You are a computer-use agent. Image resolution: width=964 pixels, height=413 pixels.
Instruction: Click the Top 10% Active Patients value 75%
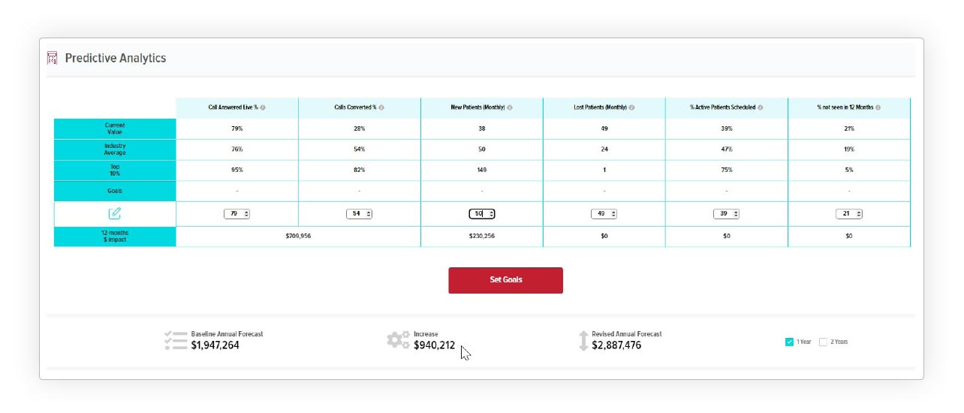point(726,170)
